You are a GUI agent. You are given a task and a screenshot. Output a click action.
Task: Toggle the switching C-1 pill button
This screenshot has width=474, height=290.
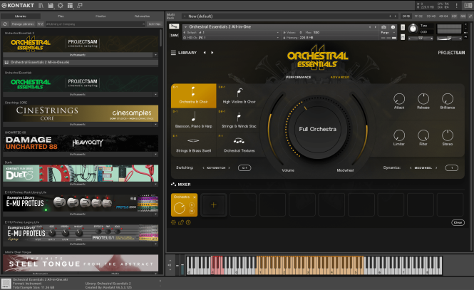[x=244, y=167]
